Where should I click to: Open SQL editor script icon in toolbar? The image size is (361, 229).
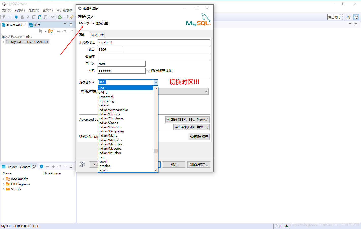coord(34,17)
